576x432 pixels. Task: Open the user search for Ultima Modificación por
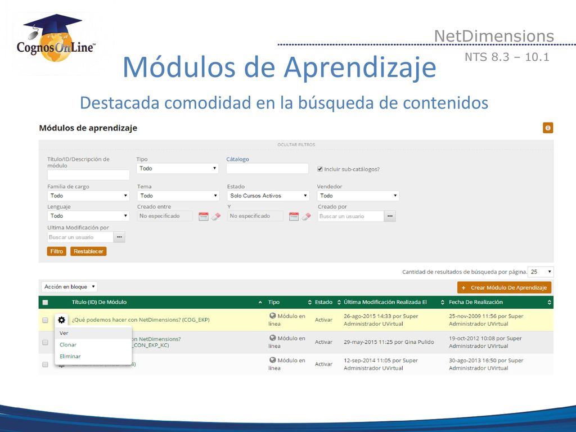(119, 237)
